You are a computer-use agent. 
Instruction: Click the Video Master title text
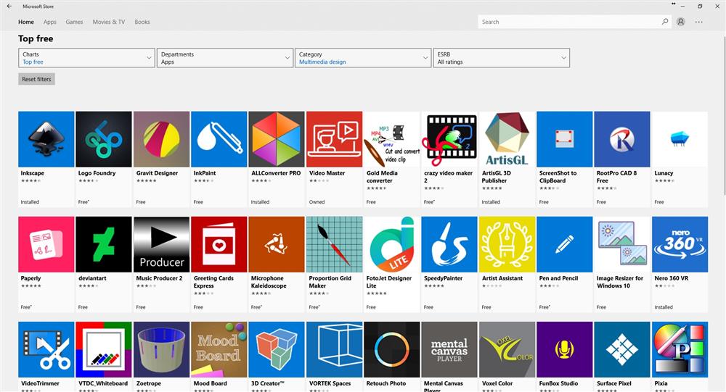(x=327, y=173)
